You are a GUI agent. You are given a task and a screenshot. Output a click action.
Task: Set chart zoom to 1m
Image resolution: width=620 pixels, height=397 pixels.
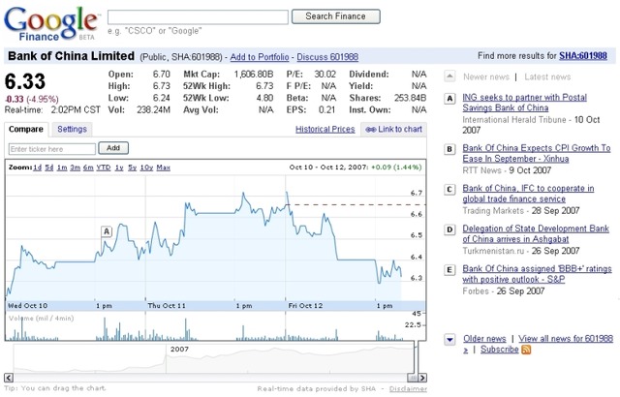coord(62,168)
